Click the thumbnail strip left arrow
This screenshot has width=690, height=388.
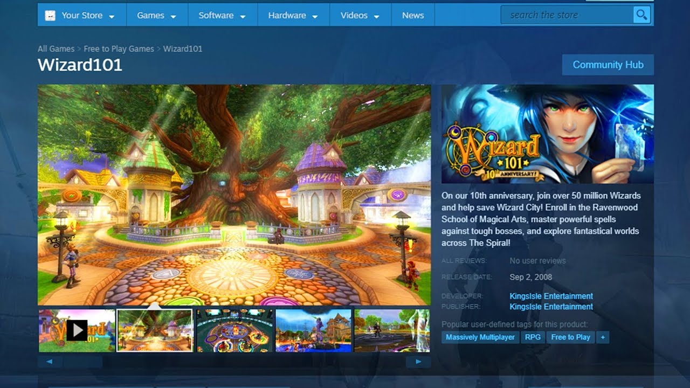click(x=50, y=362)
